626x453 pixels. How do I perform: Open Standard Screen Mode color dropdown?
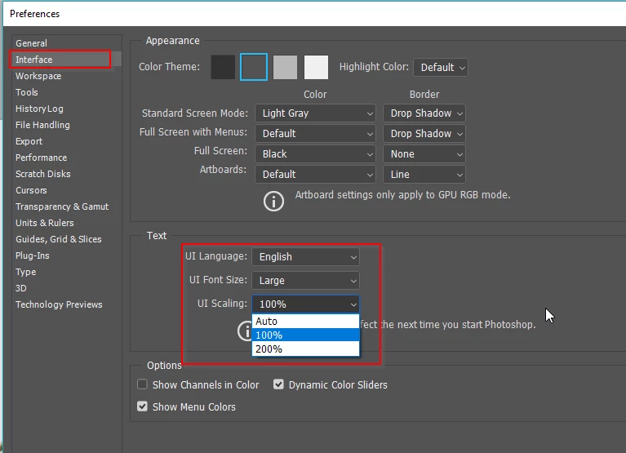click(315, 113)
